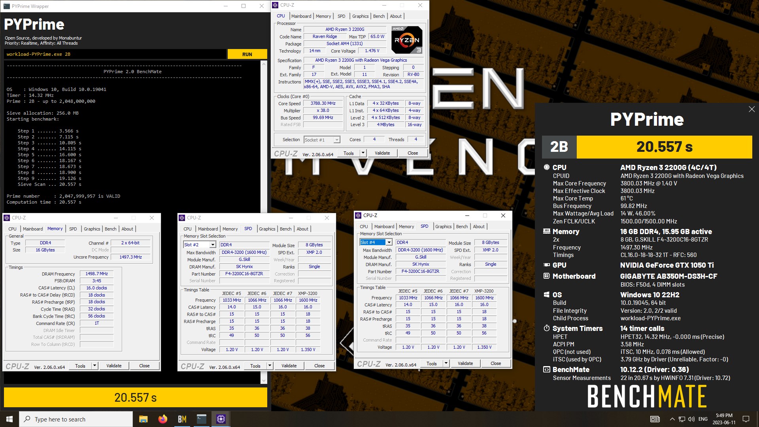This screenshot has height=427, width=759.
Task: Click the CPU-Z icon in top window title bar
Action: (x=276, y=5)
